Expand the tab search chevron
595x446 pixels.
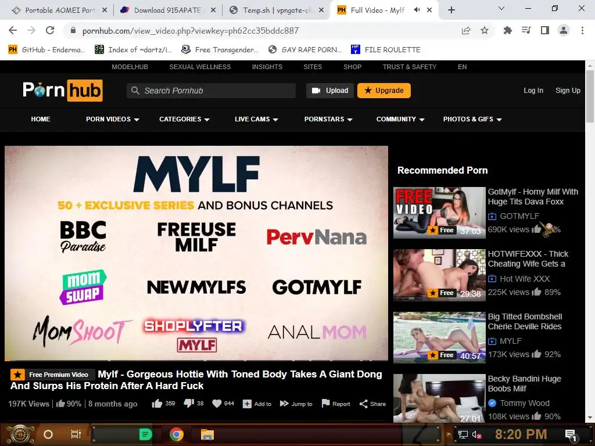[x=501, y=8]
